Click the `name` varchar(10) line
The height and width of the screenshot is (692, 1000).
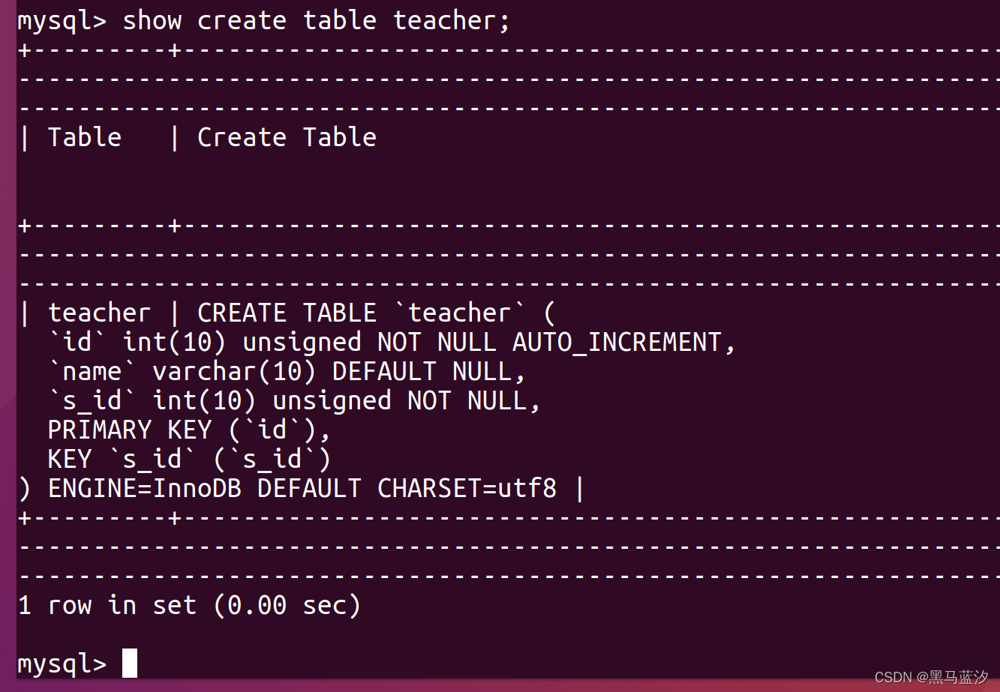(287, 372)
